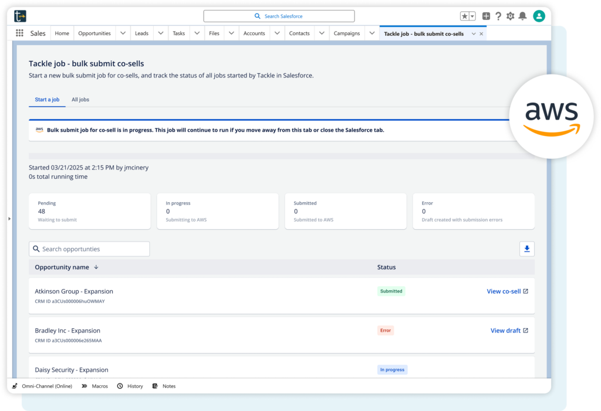Expand the Tasks tab dropdown chevron
Viewport: 601px width, 411px height.
pos(197,33)
